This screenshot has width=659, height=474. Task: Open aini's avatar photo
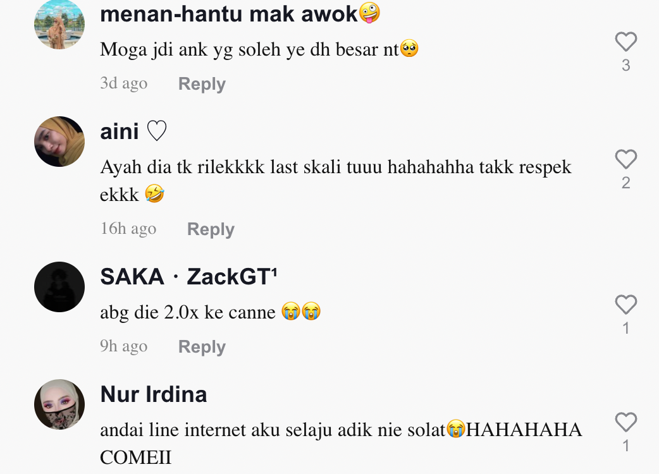click(x=59, y=142)
